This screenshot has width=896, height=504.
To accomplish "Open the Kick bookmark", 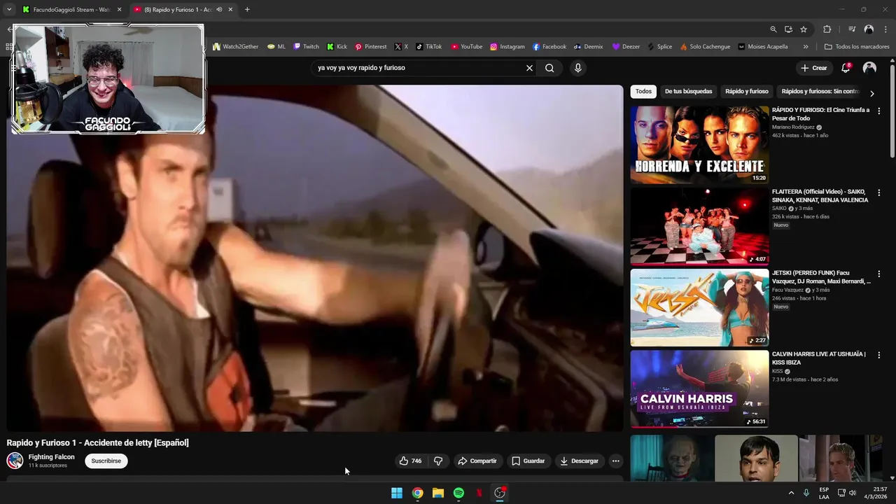I will [x=337, y=47].
